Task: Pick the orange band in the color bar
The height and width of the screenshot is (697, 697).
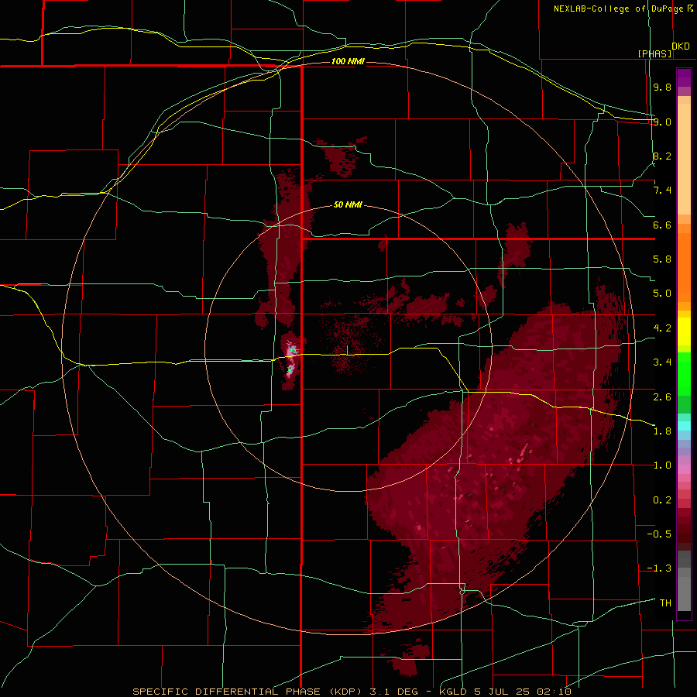Action: (x=684, y=268)
